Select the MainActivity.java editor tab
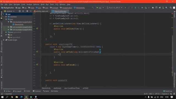The width and height of the screenshot is (176, 99). coord(60,11)
